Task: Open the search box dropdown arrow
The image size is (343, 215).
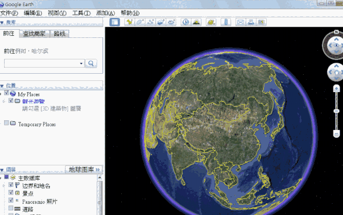Action: click(x=81, y=63)
